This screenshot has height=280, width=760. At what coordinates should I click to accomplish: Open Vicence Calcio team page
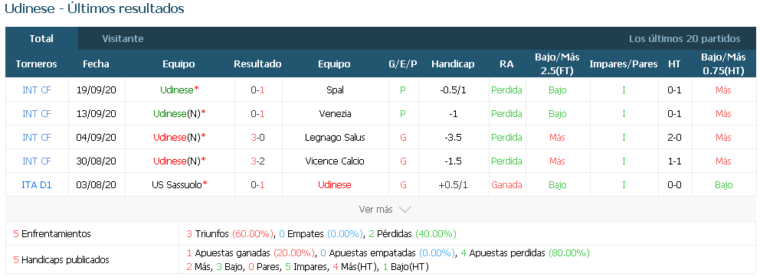tap(335, 161)
